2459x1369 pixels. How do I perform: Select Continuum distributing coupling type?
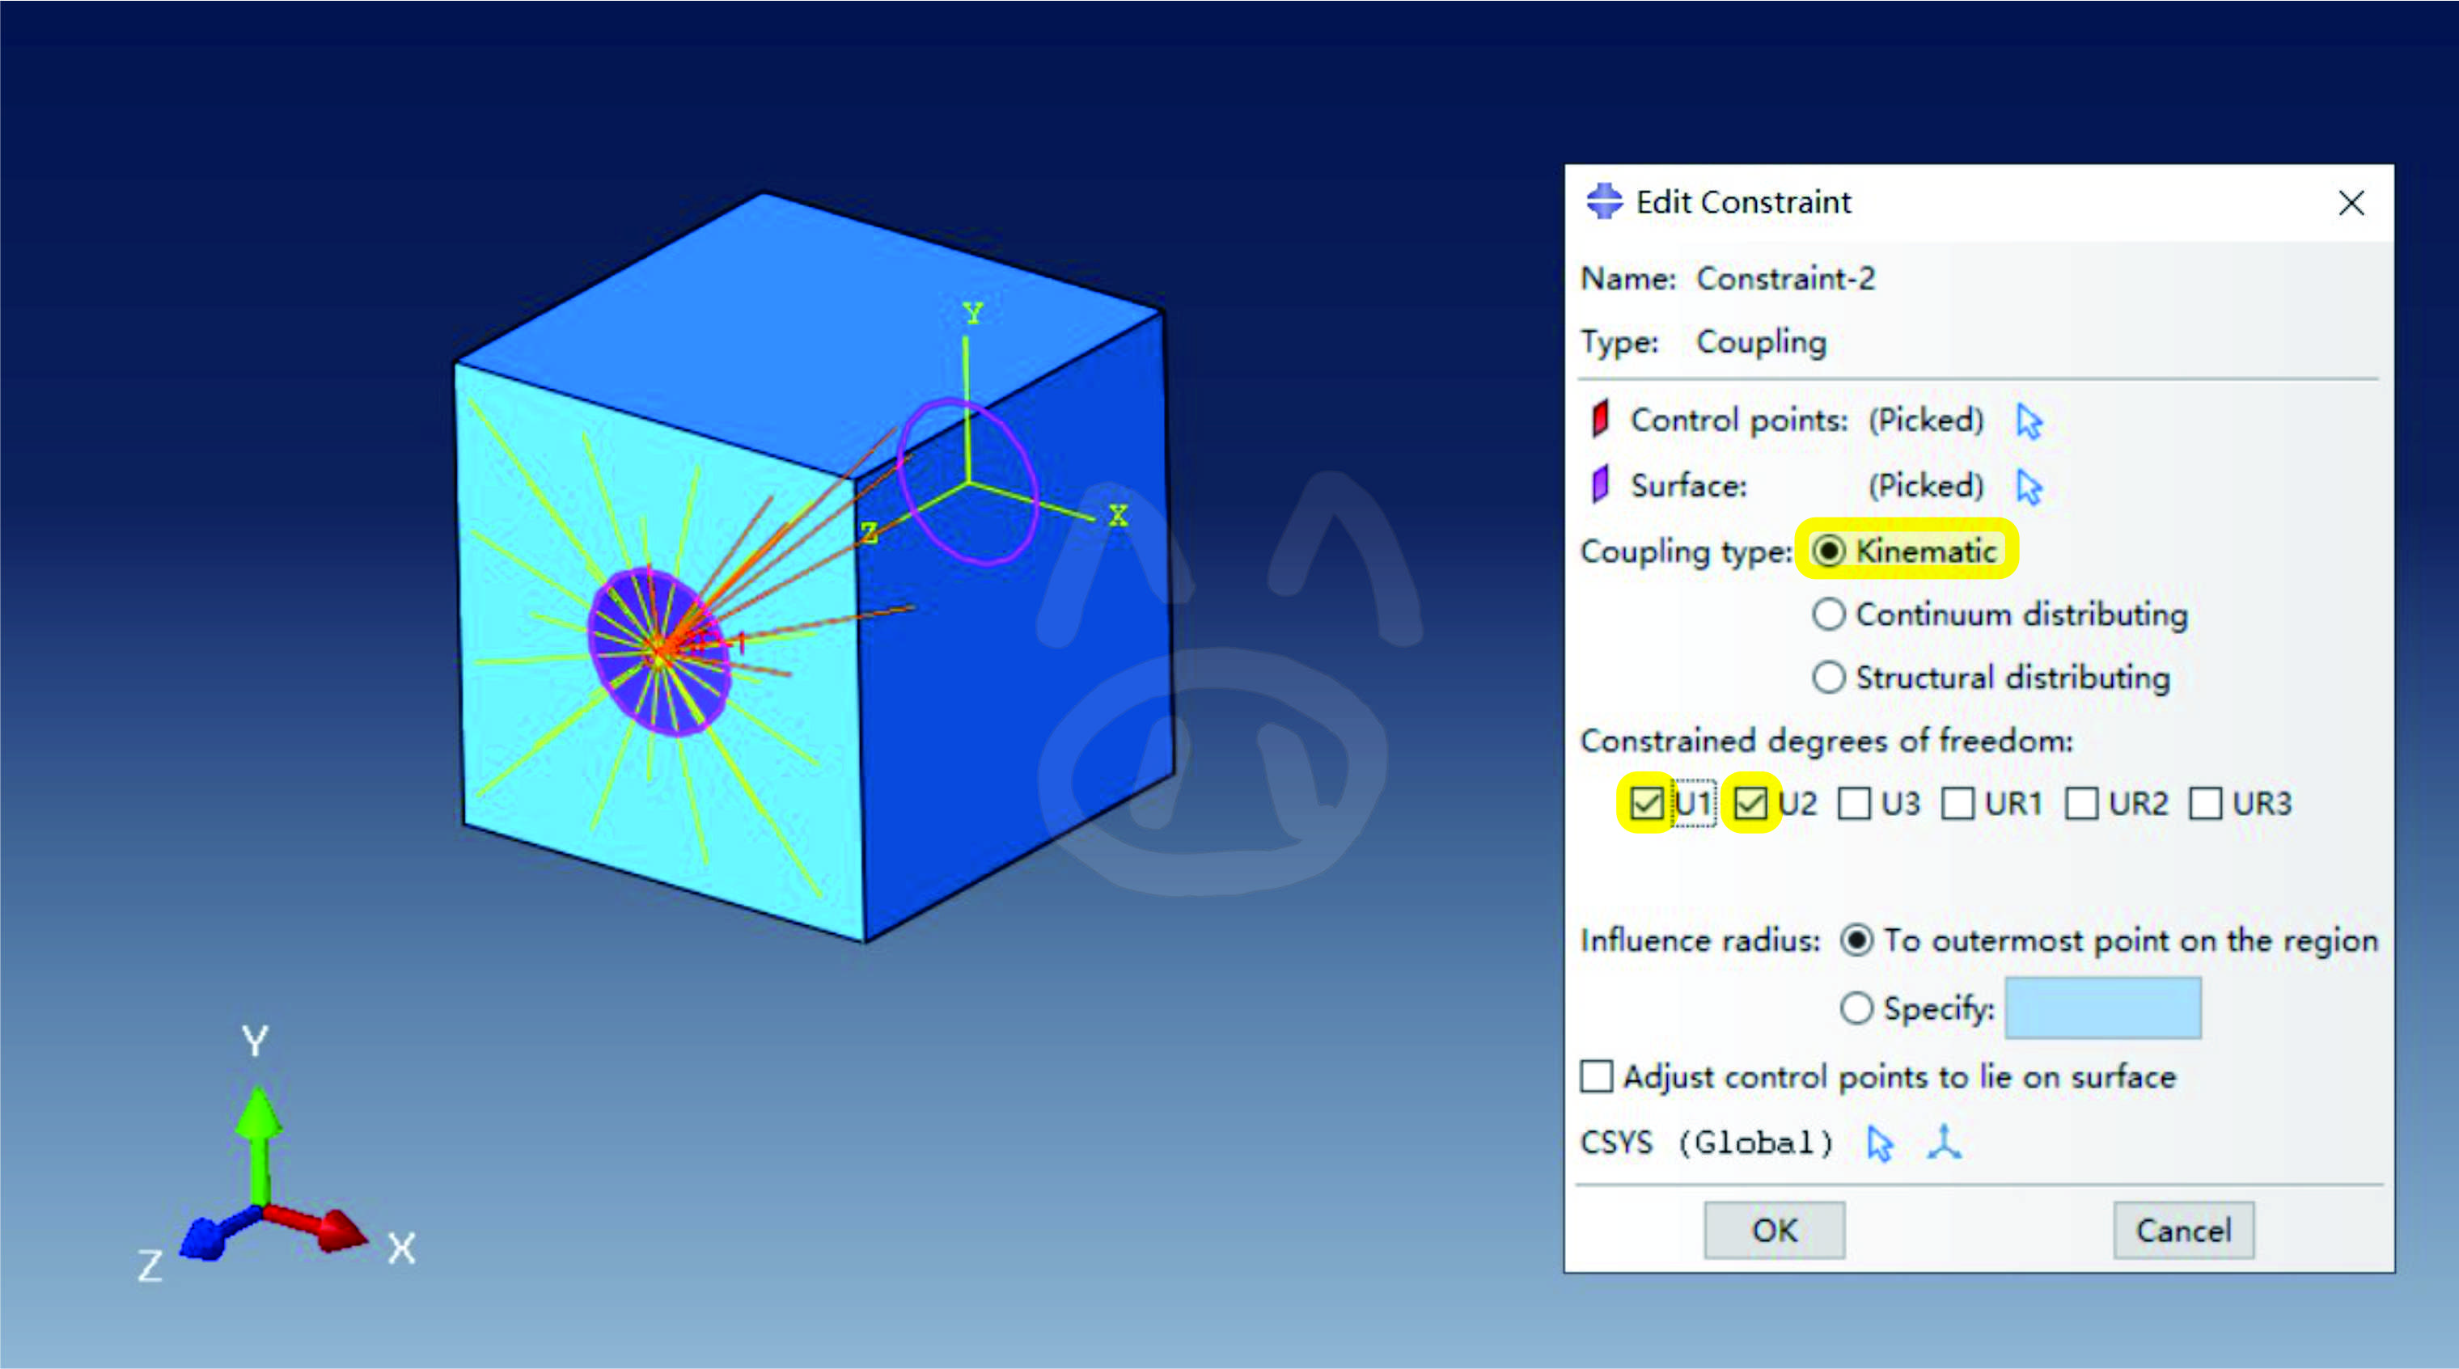click(x=1829, y=615)
